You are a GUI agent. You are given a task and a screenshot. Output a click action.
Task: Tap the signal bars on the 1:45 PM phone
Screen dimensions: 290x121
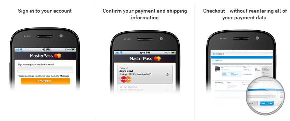[17, 50]
